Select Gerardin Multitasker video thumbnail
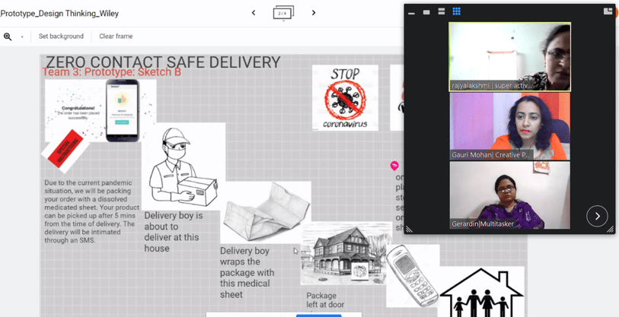Screen dimensions: 619x317 (x=509, y=195)
